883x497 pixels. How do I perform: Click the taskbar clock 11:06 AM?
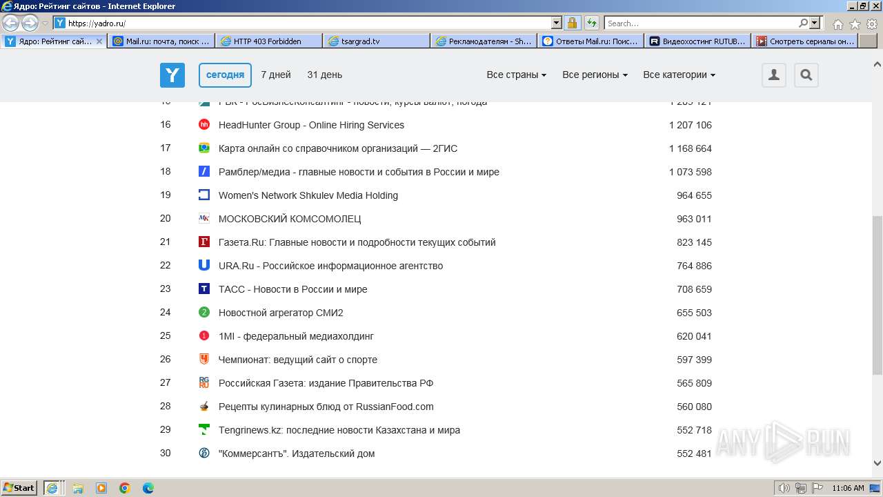coord(848,488)
